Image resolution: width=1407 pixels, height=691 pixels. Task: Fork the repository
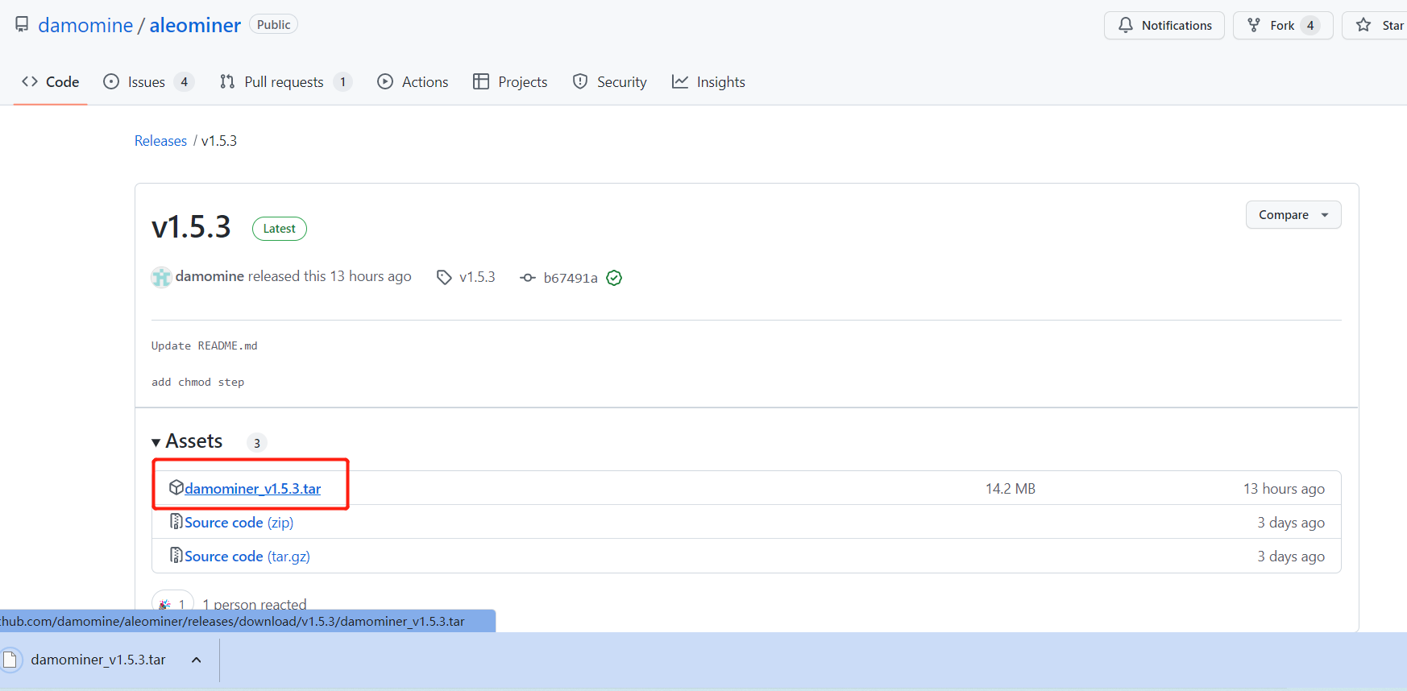pyautogui.click(x=1282, y=25)
